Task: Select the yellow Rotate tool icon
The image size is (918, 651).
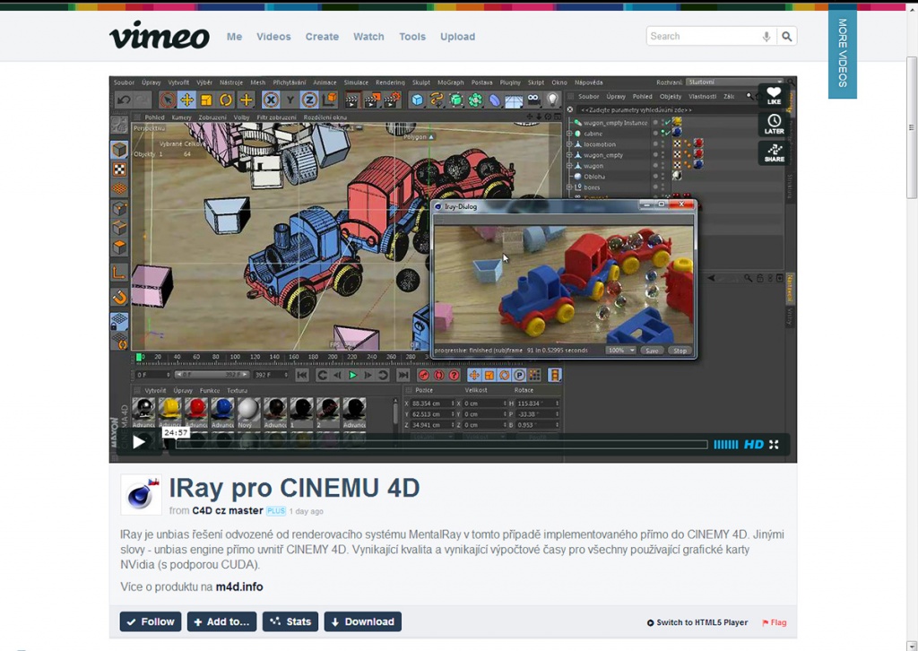Action: point(226,100)
